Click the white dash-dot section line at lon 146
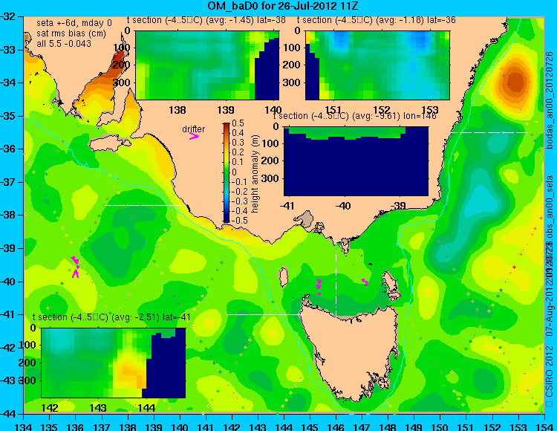The height and width of the screenshot is (431, 557). [x=336, y=275]
